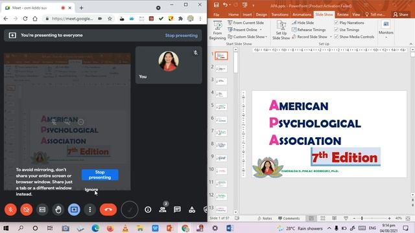Screen dimensions: 415x233
Task: Open activities icon in Meet
Action: tap(192, 210)
